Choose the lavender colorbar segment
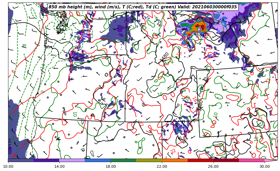This screenshot has width=280, height=171. tap(72, 160)
